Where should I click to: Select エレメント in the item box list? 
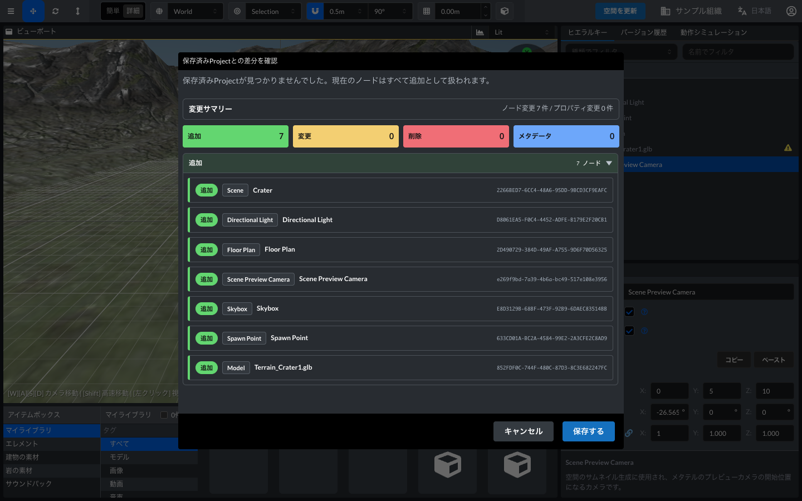[x=51, y=444]
